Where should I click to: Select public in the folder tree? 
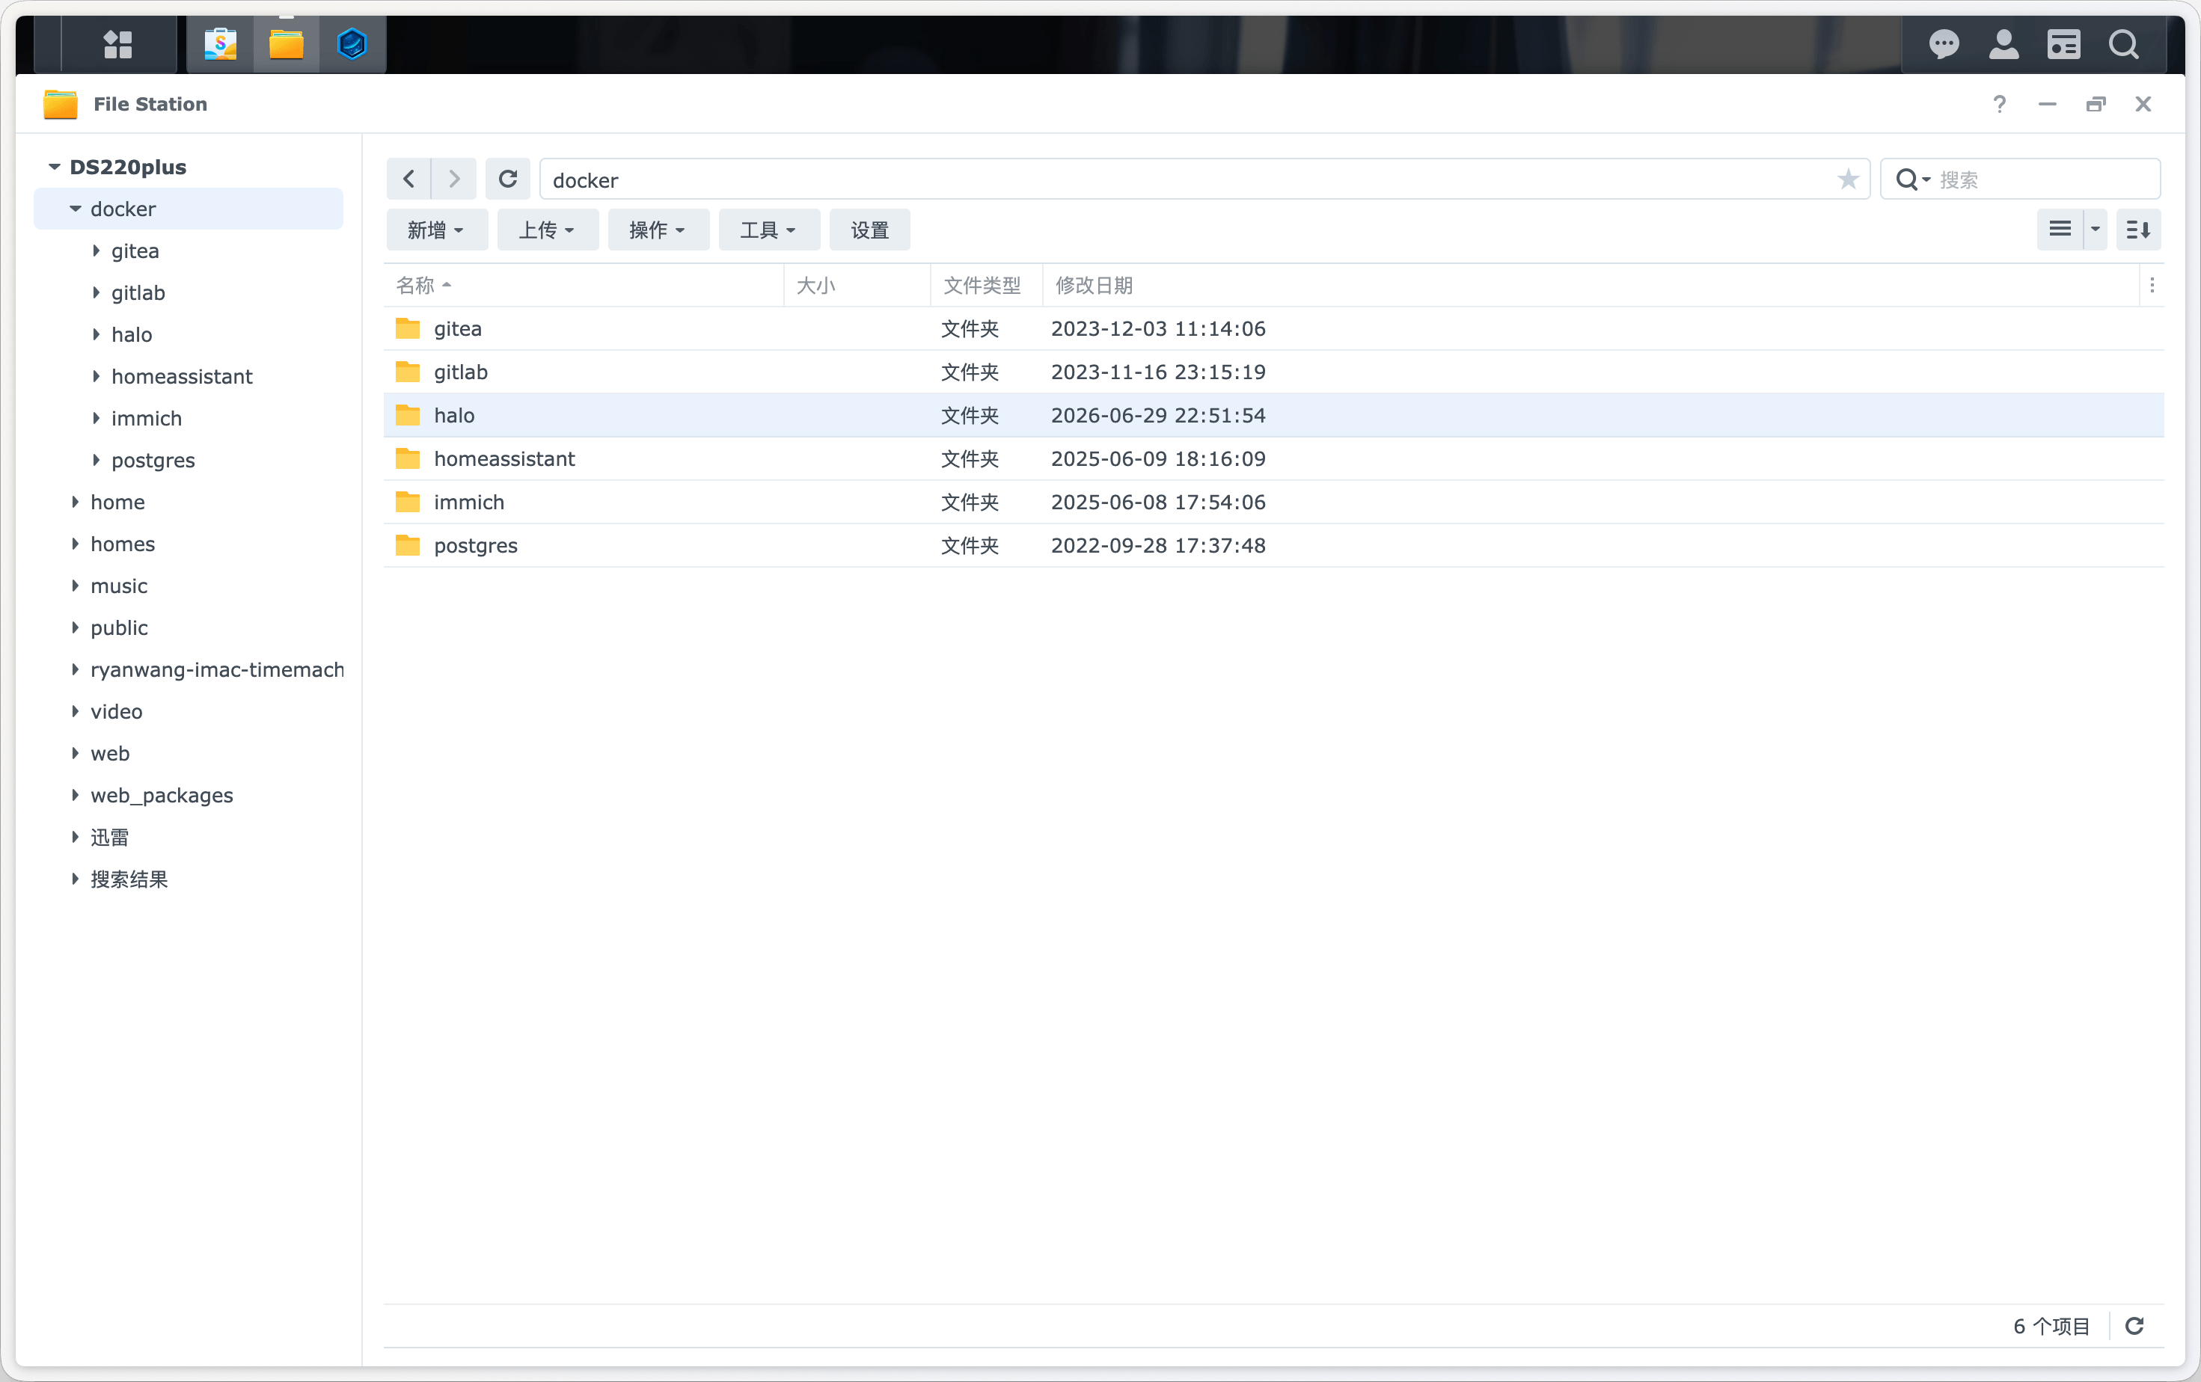pos(119,628)
